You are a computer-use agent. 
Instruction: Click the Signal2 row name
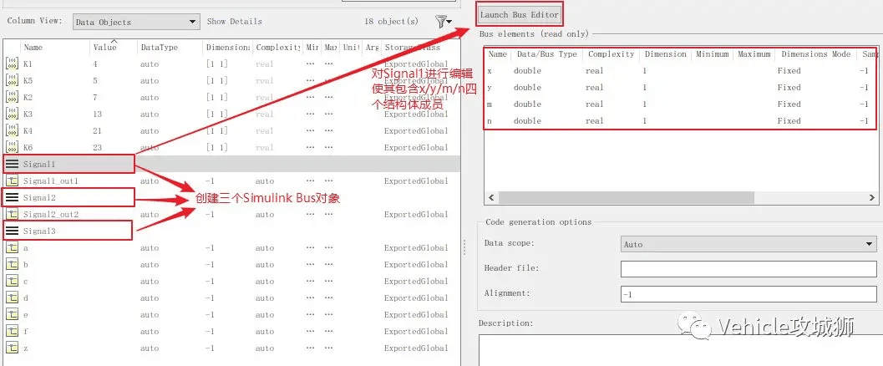point(39,198)
